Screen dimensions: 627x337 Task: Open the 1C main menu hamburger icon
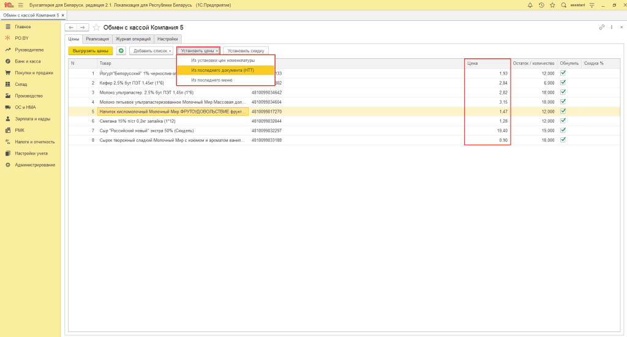pos(20,5)
